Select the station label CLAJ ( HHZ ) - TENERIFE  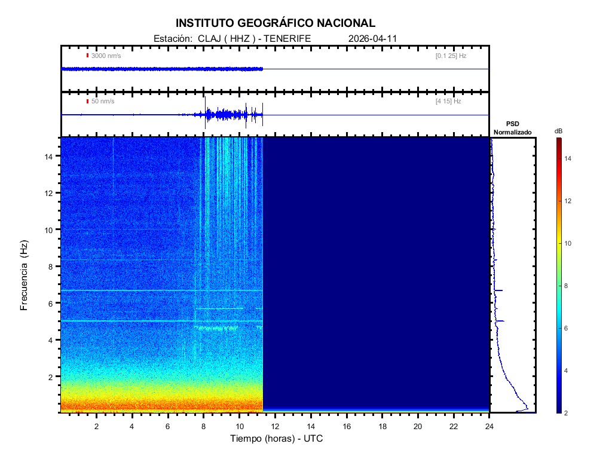click(x=232, y=39)
